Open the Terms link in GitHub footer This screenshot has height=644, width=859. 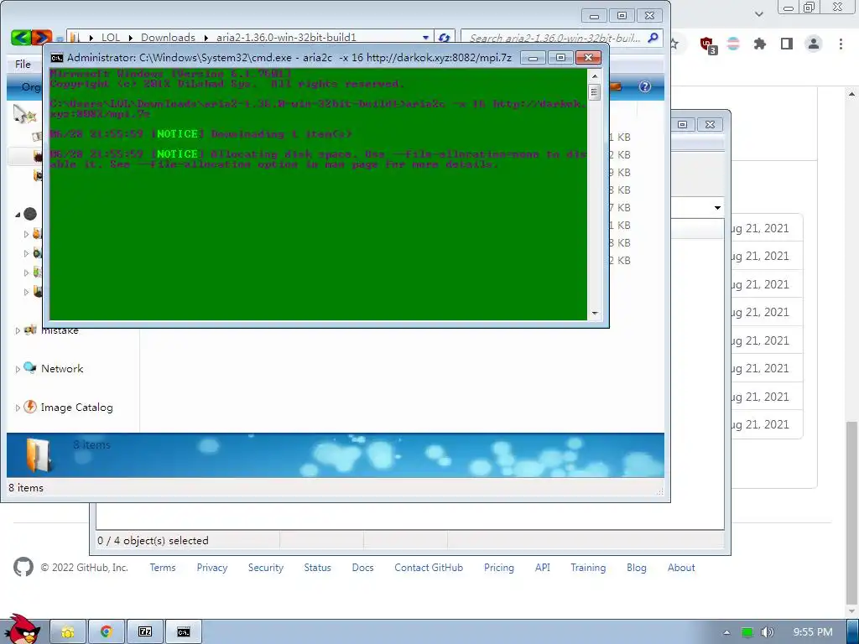[163, 568]
